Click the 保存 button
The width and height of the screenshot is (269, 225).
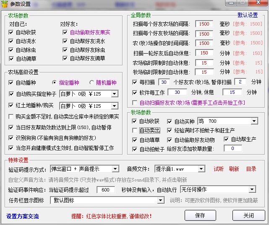(x=200, y=215)
